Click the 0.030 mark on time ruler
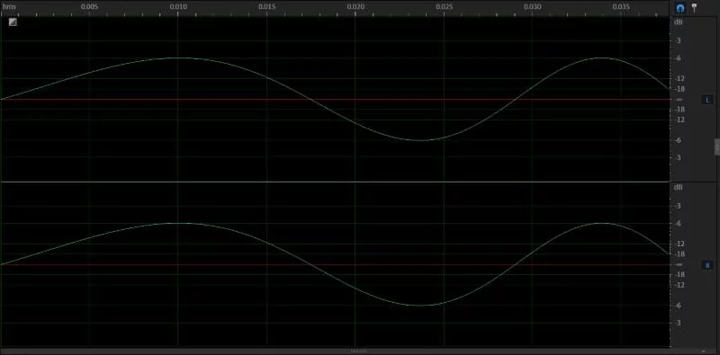 point(532,7)
